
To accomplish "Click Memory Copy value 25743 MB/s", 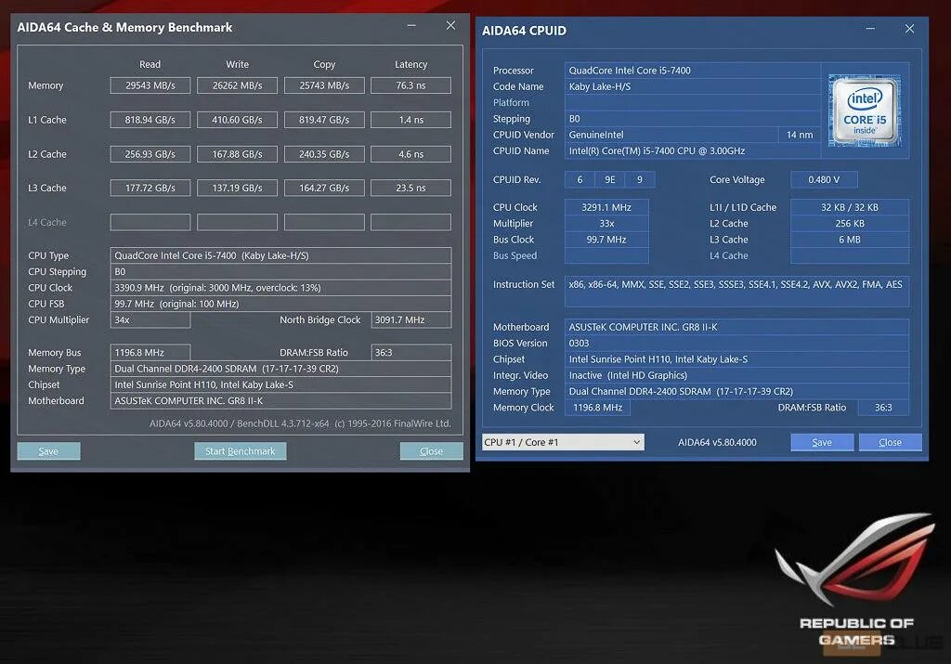I will pyautogui.click(x=324, y=85).
